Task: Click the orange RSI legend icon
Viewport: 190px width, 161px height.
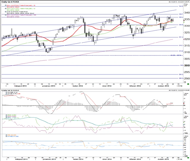Action: (6, 135)
